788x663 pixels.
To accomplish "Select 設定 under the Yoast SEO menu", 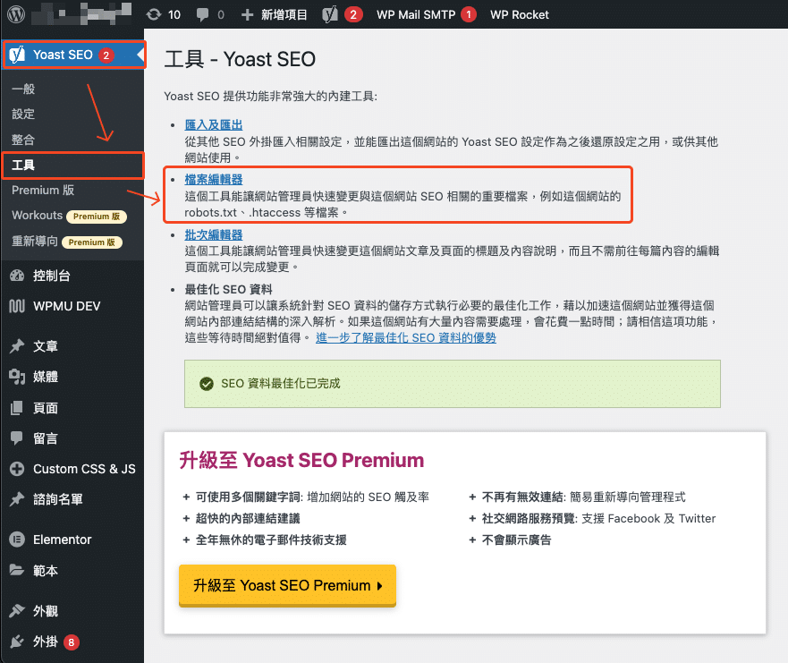I will (22, 114).
